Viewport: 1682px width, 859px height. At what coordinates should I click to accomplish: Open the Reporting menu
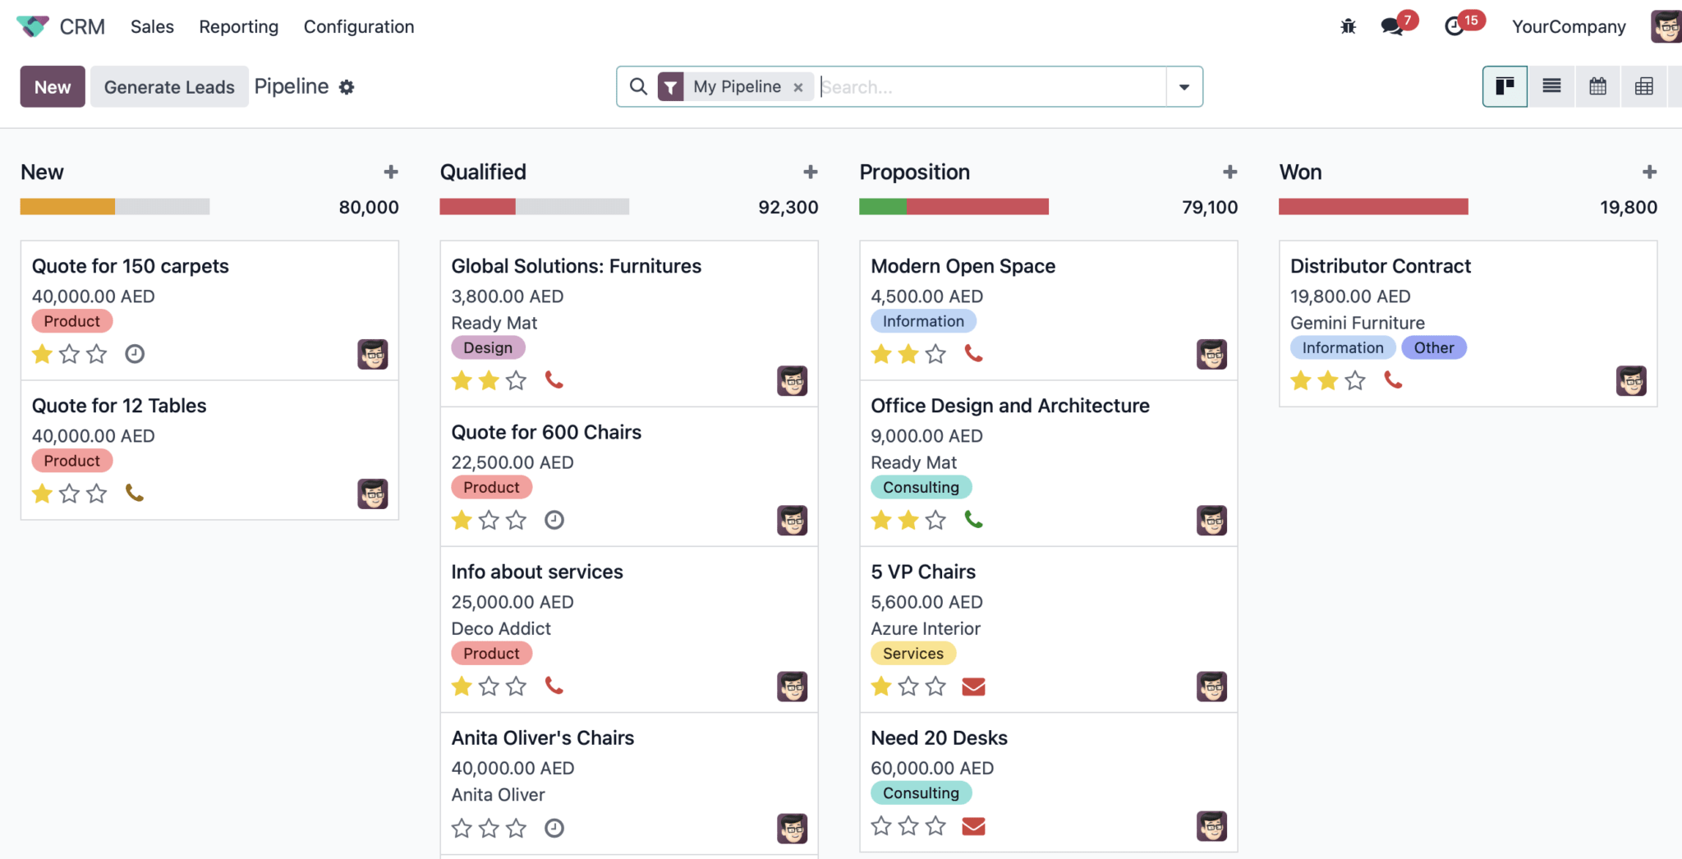[238, 26]
